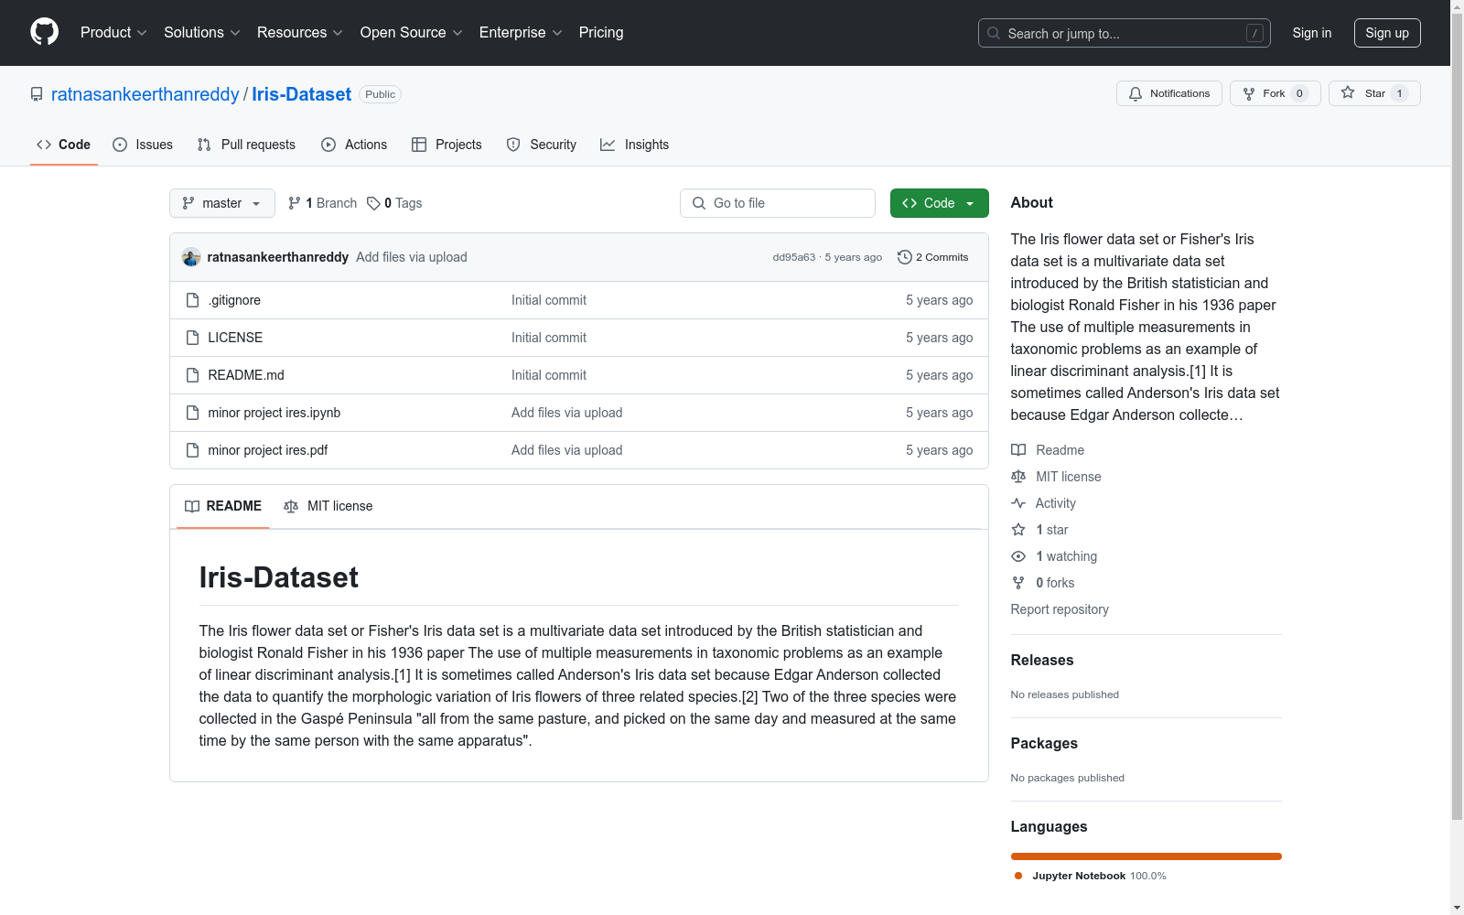Click the orange Jupyter Notebook language dot
This screenshot has height=915, width=1464.
[1018, 876]
